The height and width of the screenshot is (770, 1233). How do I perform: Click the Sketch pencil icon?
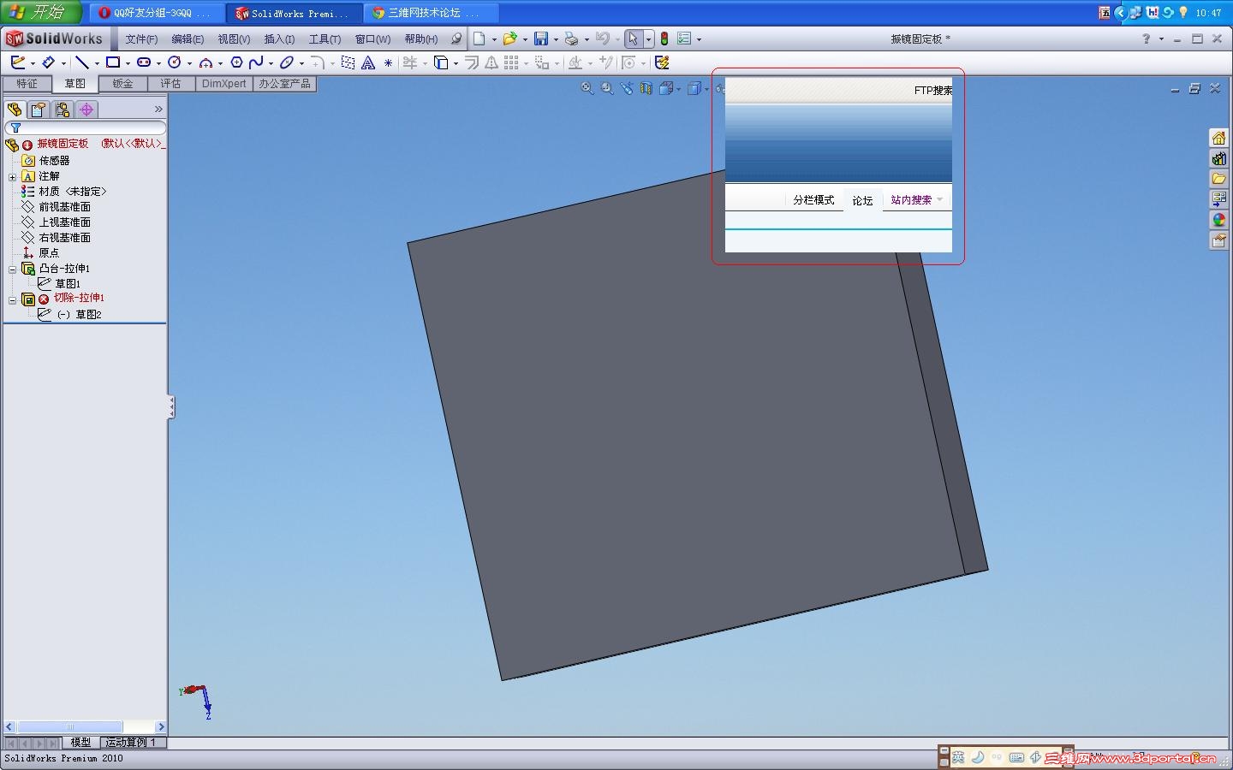click(17, 62)
